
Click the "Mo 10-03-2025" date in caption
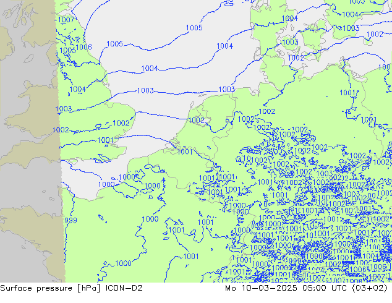click(261, 288)
